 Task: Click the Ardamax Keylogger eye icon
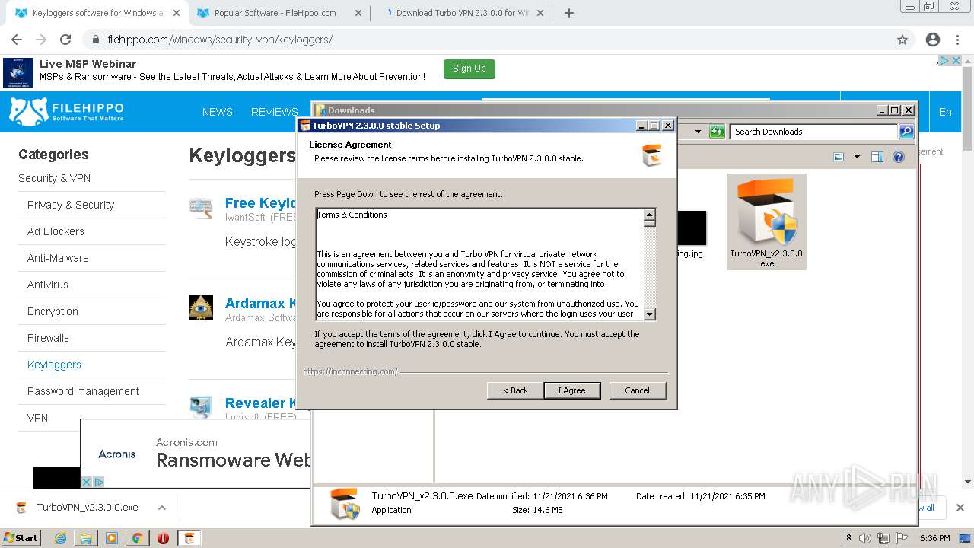(x=201, y=307)
